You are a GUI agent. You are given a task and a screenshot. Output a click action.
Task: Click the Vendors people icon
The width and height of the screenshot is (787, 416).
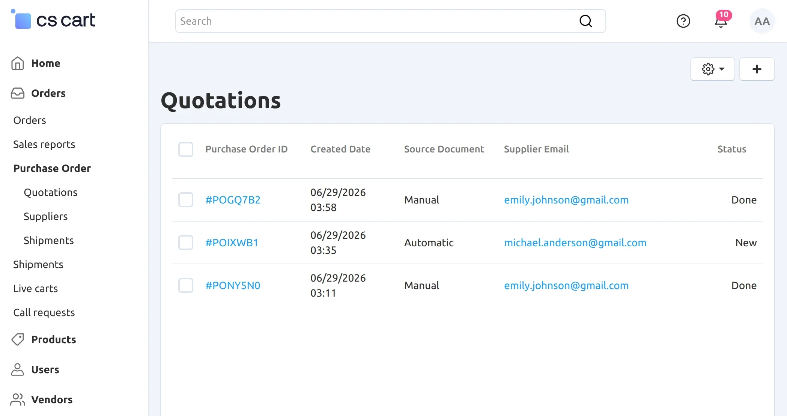pos(18,399)
